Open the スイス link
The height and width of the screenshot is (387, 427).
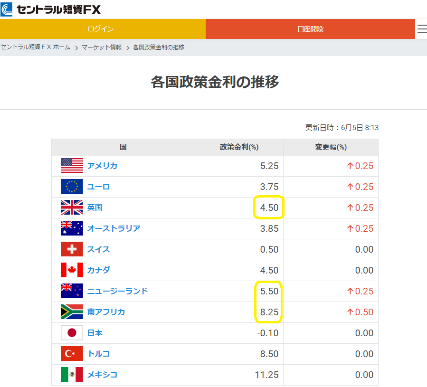tap(99, 249)
